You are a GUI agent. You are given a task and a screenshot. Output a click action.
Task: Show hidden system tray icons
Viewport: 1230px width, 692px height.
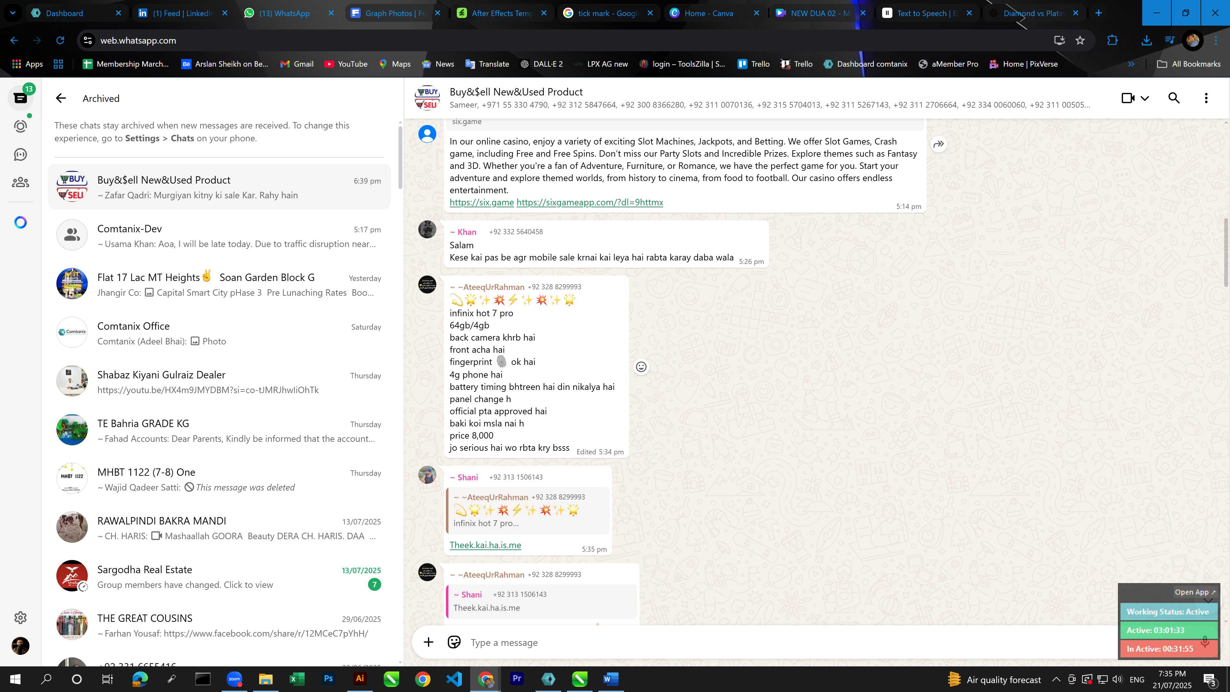click(x=1056, y=679)
